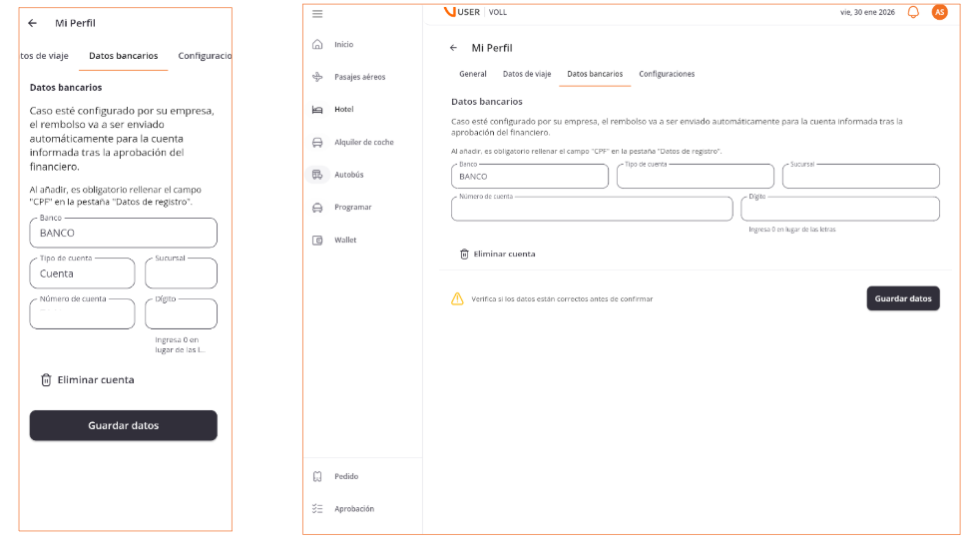This screenshot has width=970, height=550.
Task: Click the notification bell icon
Action: tap(912, 12)
